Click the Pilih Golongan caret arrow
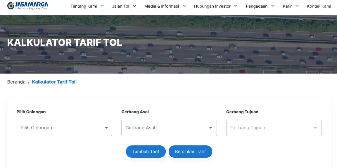The height and width of the screenshot is (167, 337). 106,128
